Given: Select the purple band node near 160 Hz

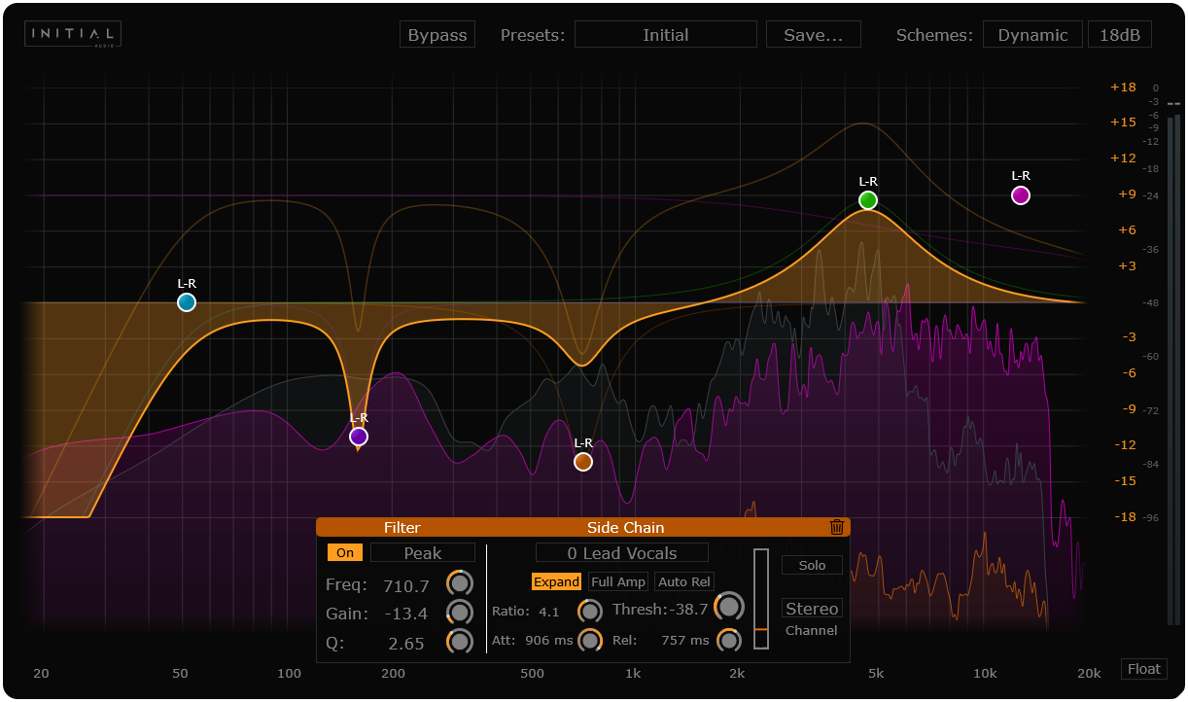Looking at the screenshot, I should (x=359, y=437).
